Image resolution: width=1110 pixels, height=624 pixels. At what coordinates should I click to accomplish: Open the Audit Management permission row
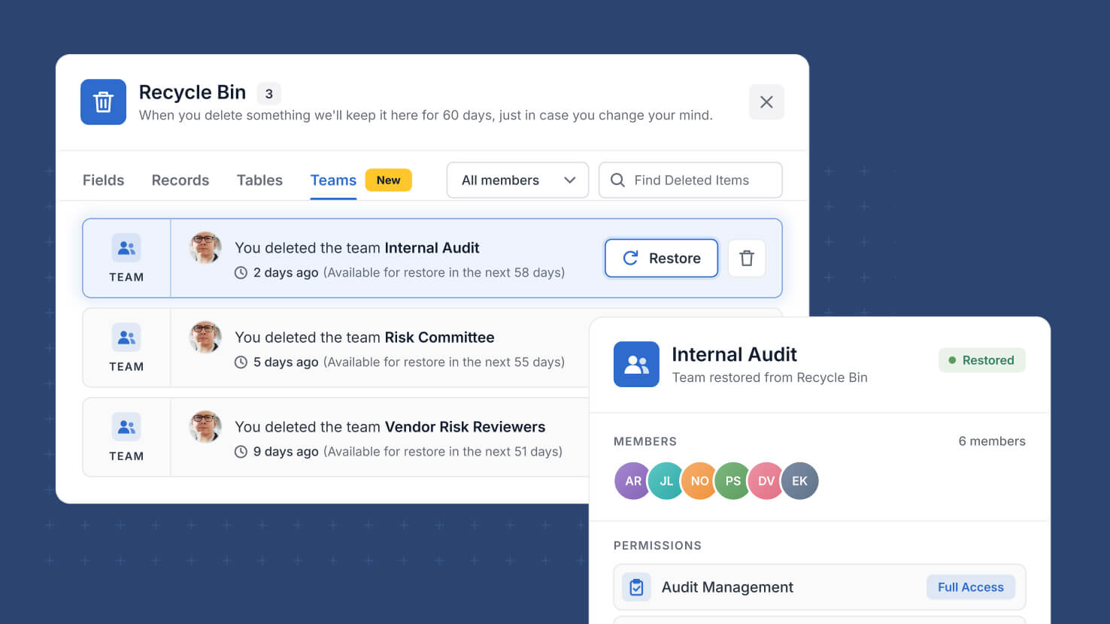[x=820, y=587]
